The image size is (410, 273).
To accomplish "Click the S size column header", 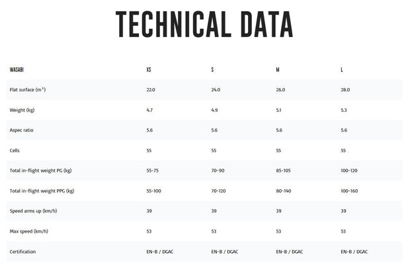I will pos(212,69).
